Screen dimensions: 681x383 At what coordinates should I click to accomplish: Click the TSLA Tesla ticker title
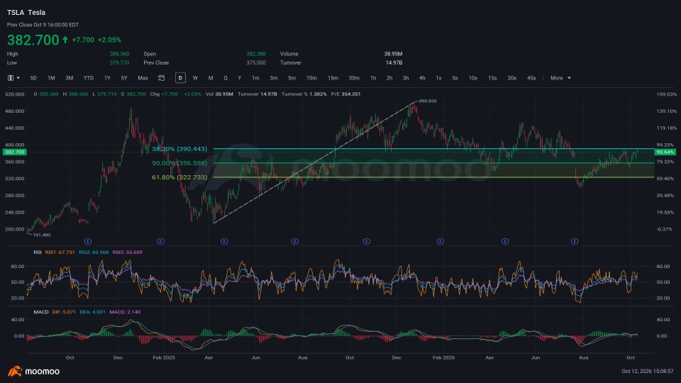26,13
